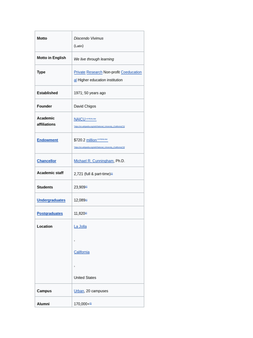The width and height of the screenshot is (253, 338).
Task: Open the footnote after 170,000+ alumni
Action: pyautogui.click(x=91, y=303)
